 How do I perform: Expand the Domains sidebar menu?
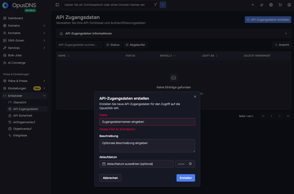pyautogui.click(x=25, y=26)
